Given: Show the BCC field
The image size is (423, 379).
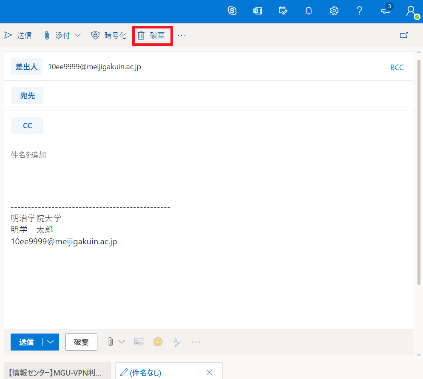Looking at the screenshot, I should click(397, 68).
